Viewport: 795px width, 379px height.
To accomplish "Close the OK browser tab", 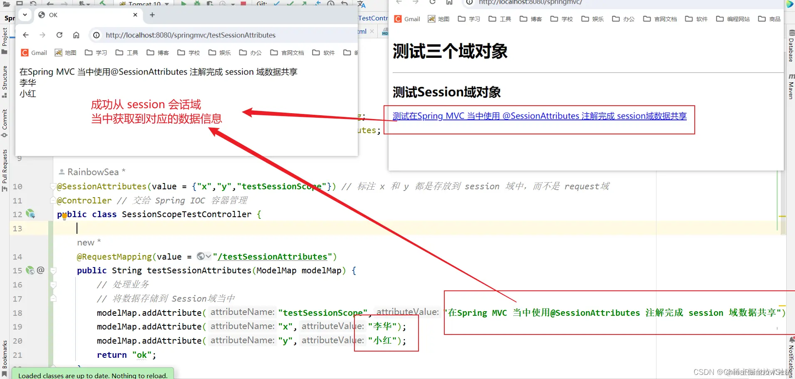I will coord(135,15).
